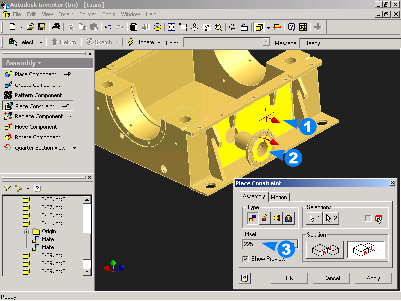Create a new file with the New icon
This screenshot has width=401, height=301.
(12, 27)
